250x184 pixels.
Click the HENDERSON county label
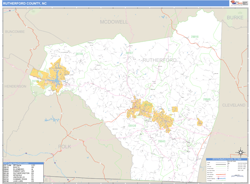(x=15, y=86)
